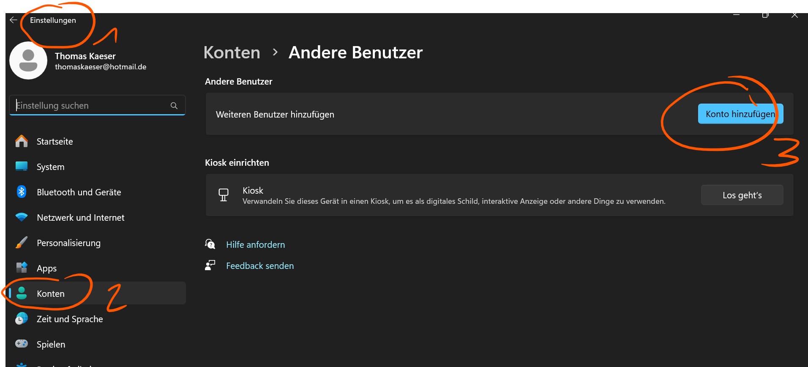Open the Bluetooth und Geräte section
808x367 pixels.
[x=79, y=192]
